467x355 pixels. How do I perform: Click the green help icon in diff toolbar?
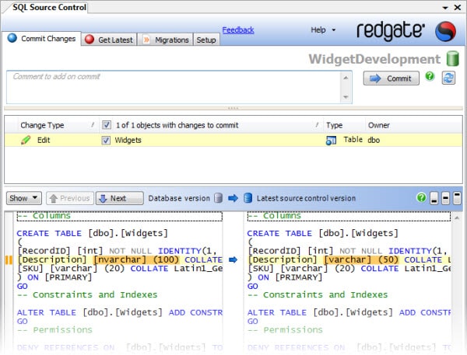click(421, 198)
